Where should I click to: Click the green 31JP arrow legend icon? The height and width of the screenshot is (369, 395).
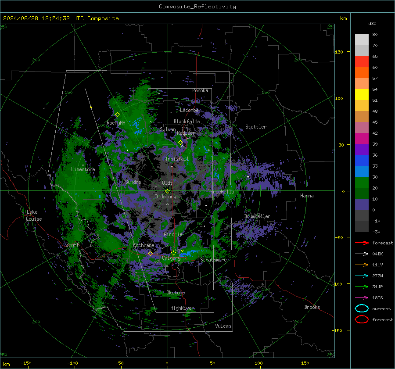pos(362,287)
